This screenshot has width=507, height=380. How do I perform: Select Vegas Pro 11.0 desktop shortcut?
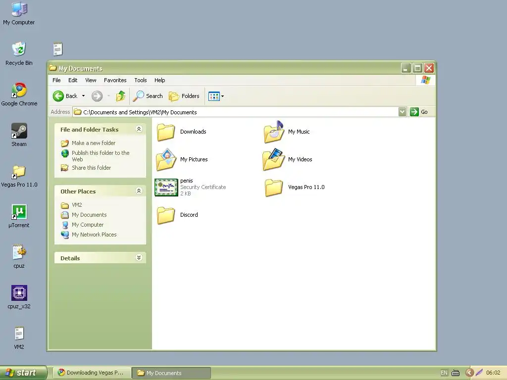click(x=19, y=176)
